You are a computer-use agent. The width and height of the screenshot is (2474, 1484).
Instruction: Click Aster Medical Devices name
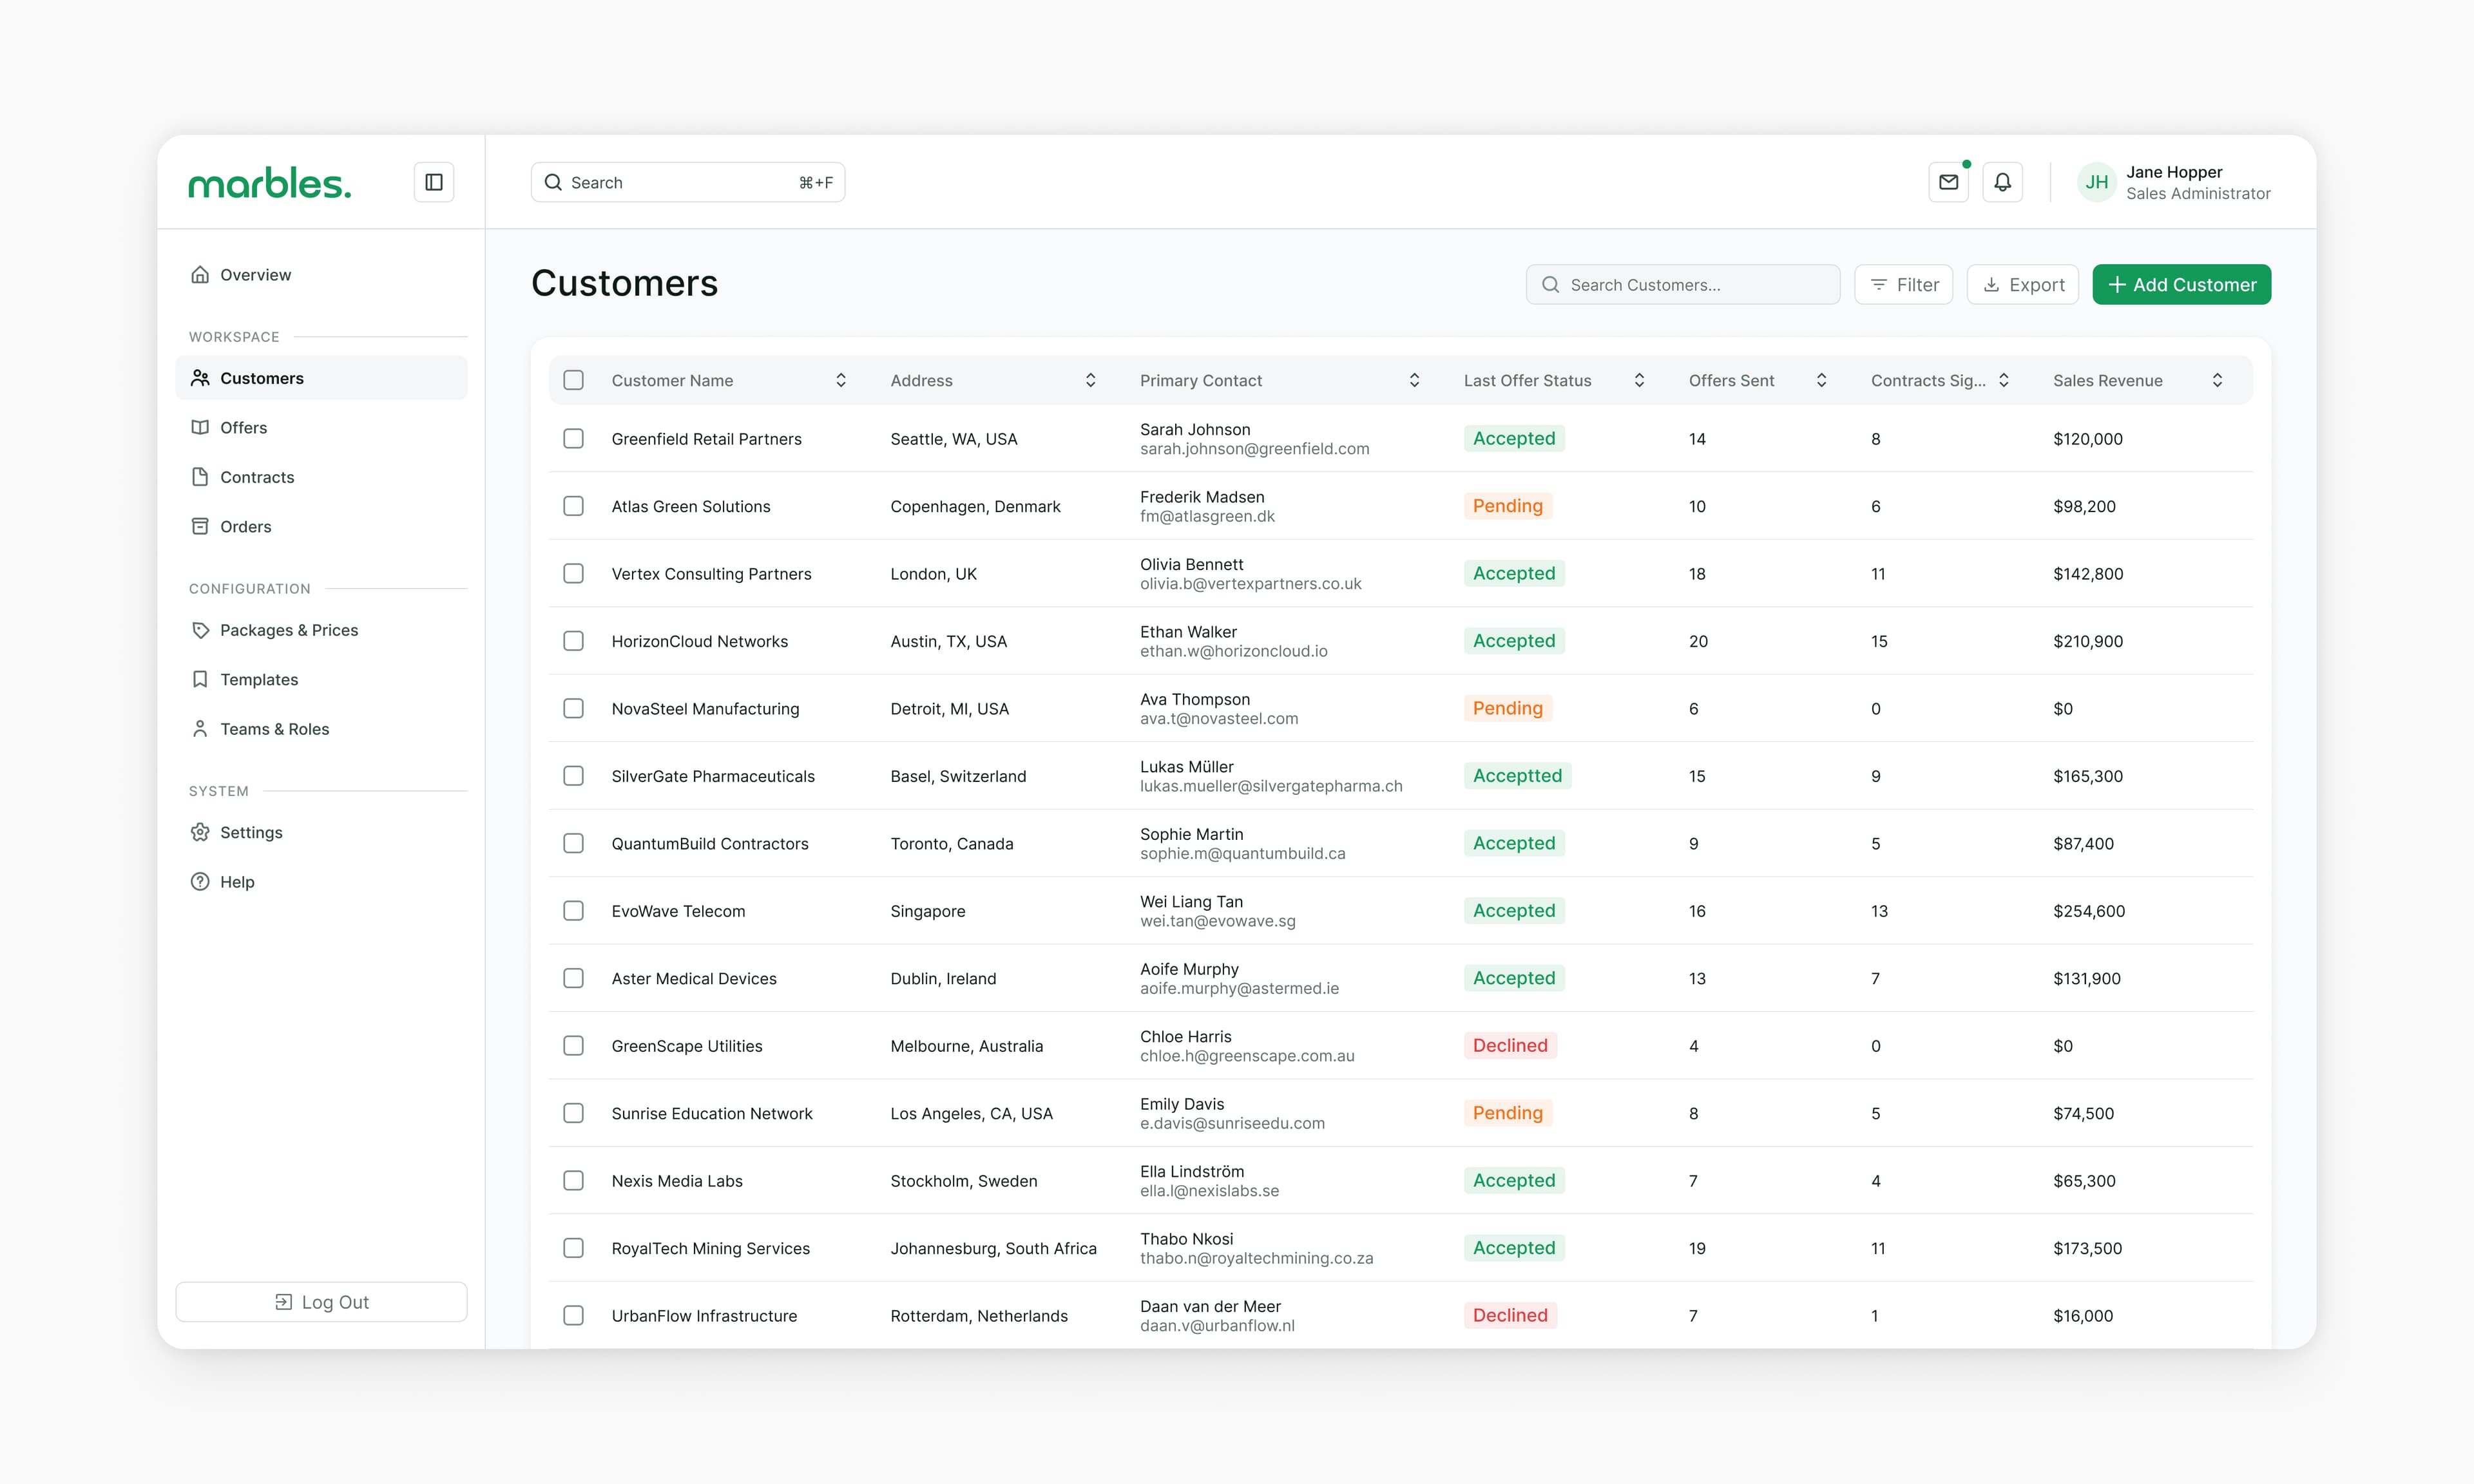pyautogui.click(x=694, y=979)
